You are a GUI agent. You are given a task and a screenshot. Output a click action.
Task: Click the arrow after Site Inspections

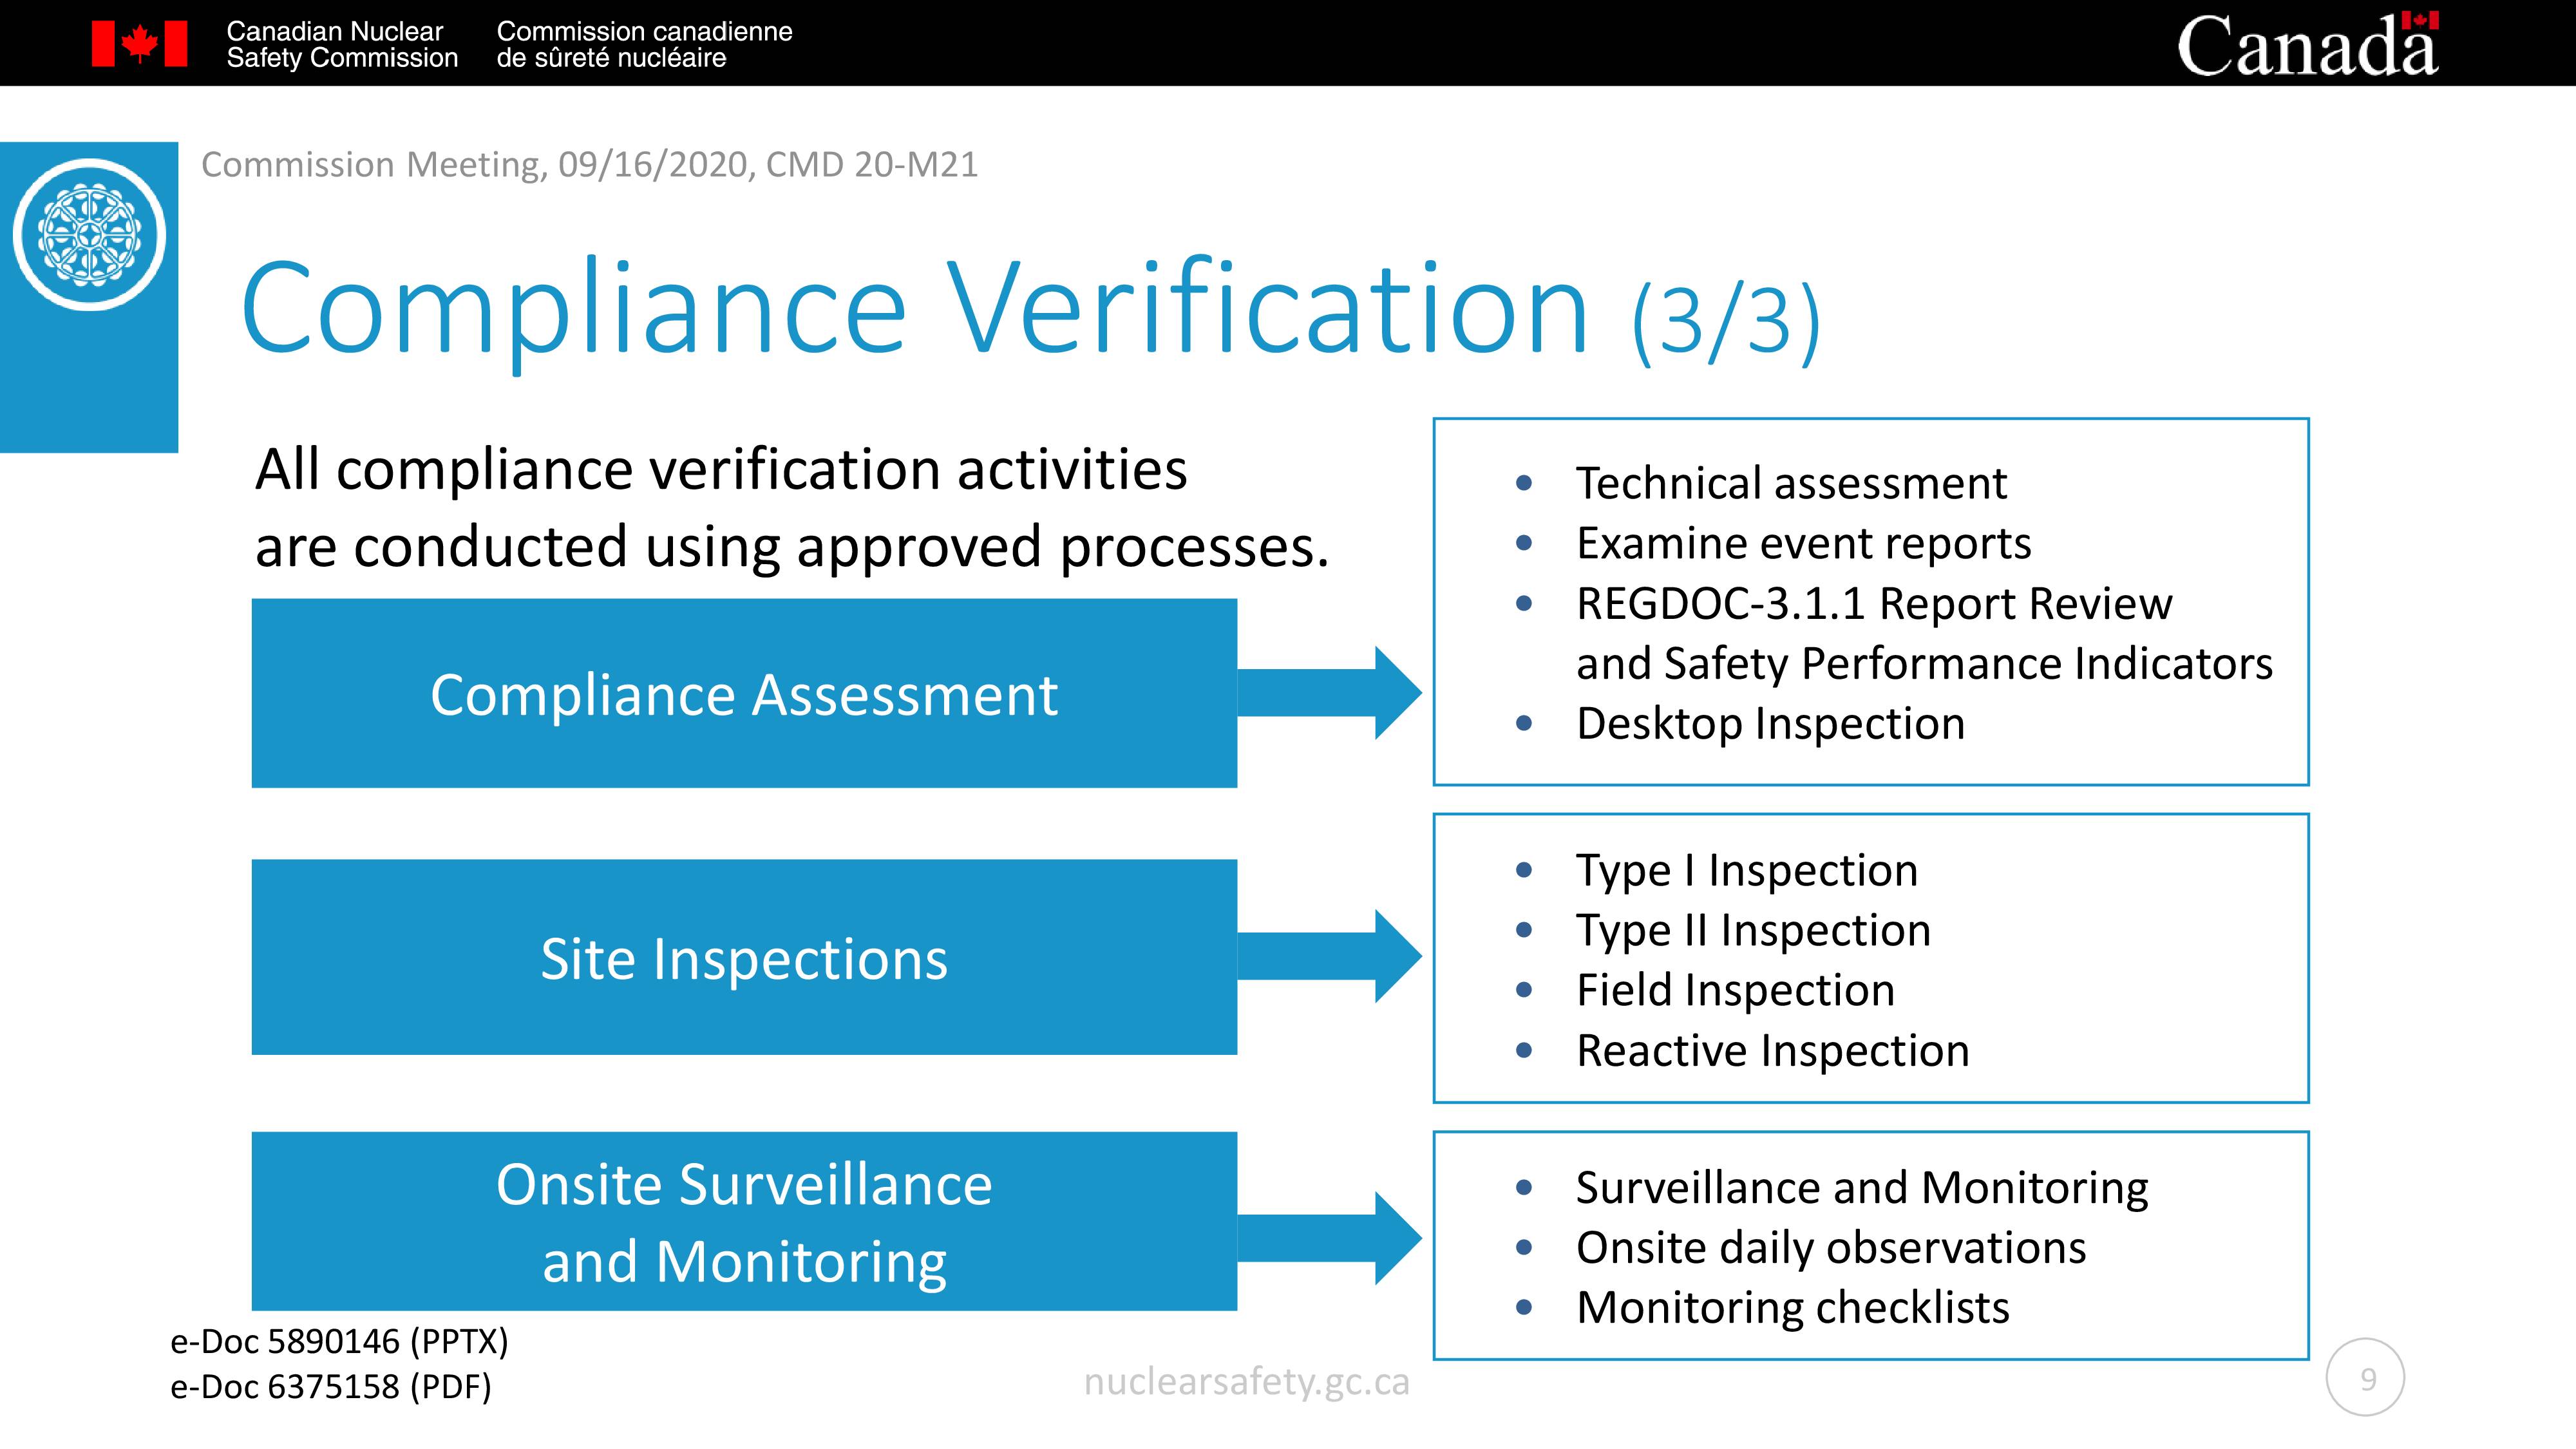(x=1329, y=956)
